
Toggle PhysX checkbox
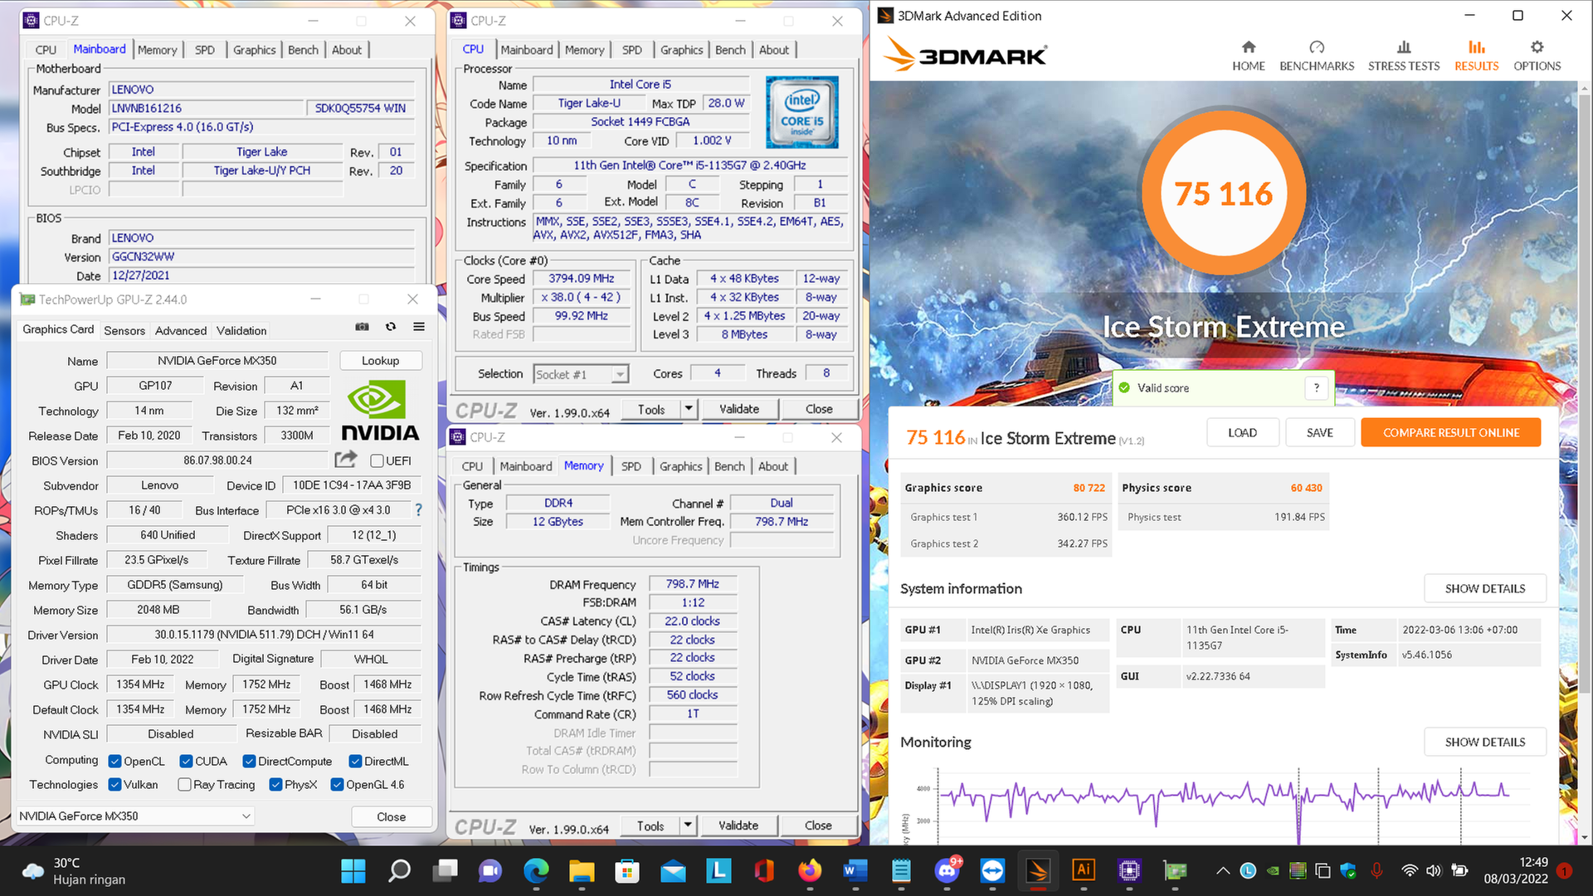pyautogui.click(x=275, y=784)
